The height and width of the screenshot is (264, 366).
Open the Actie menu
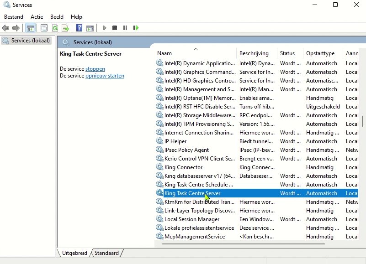point(37,17)
